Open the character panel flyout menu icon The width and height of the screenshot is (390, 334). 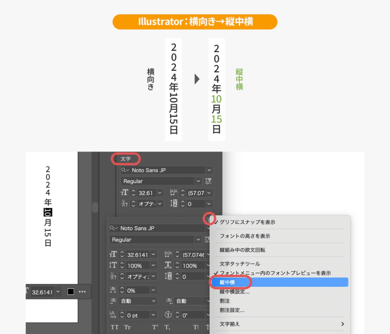tap(209, 219)
